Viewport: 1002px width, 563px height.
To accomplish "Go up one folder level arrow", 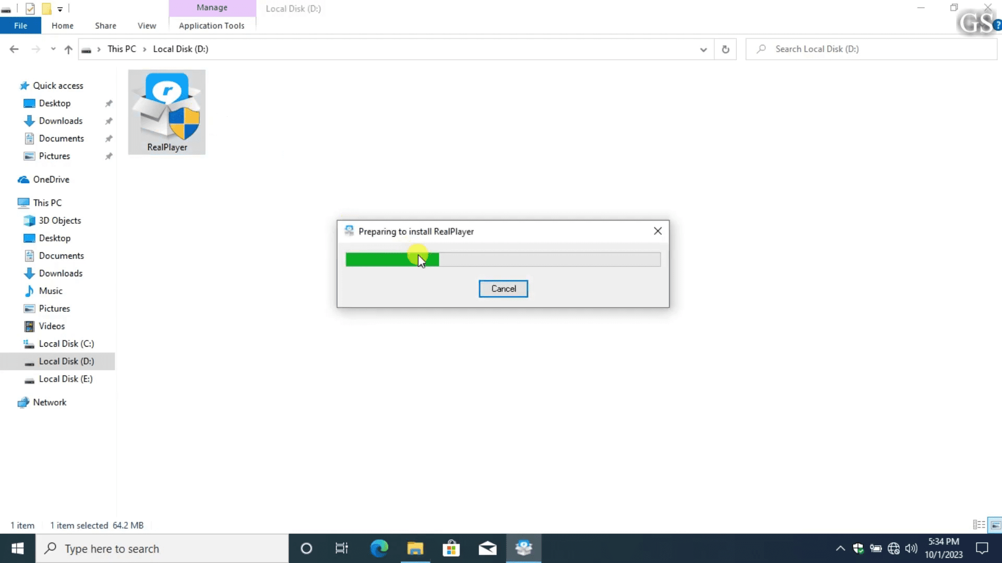I will [x=68, y=49].
